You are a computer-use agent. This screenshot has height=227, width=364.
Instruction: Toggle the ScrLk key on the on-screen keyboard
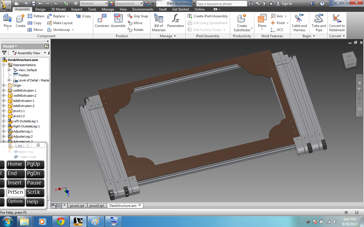35,192
